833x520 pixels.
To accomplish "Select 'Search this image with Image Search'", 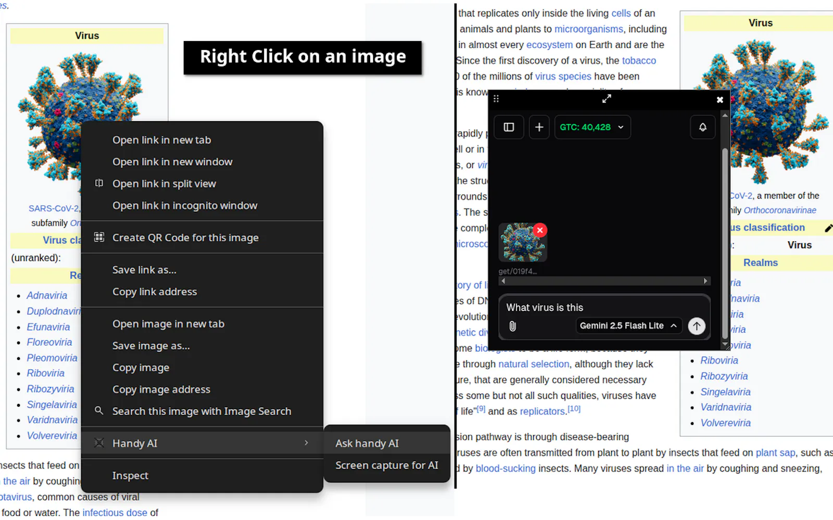I will (x=202, y=411).
